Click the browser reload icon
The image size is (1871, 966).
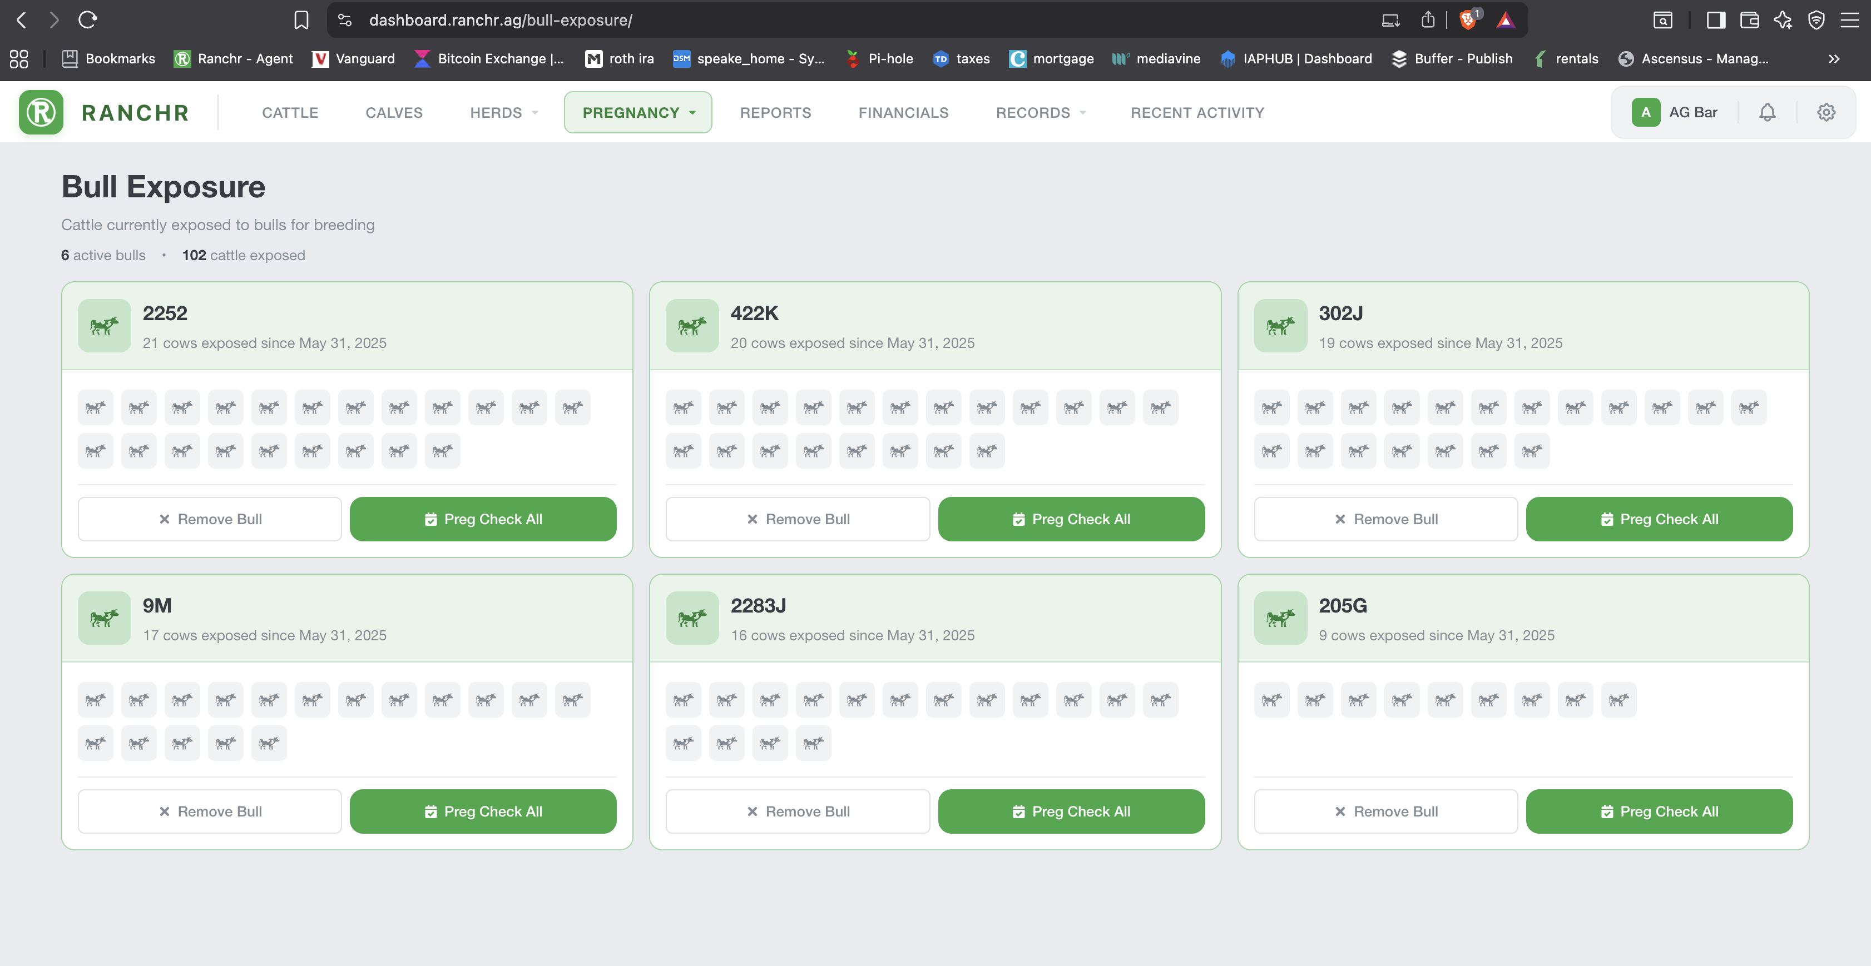click(88, 19)
